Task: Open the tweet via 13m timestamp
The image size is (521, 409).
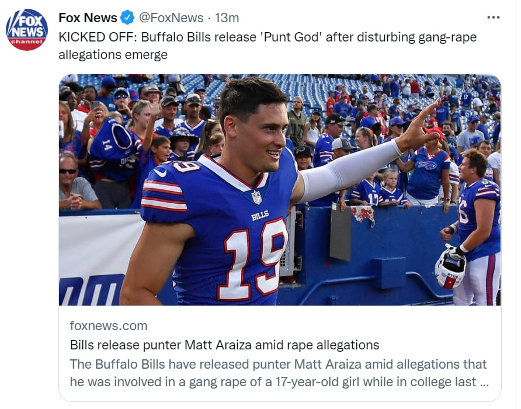Action: click(227, 18)
